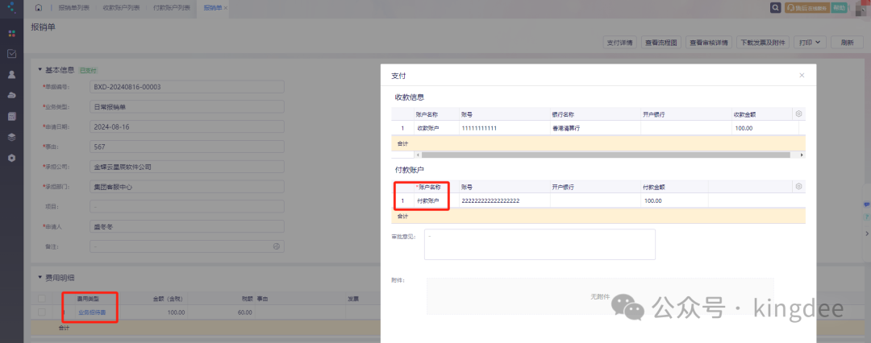Open column settings gear in 收款信息 table
871x343 pixels.
click(x=798, y=114)
